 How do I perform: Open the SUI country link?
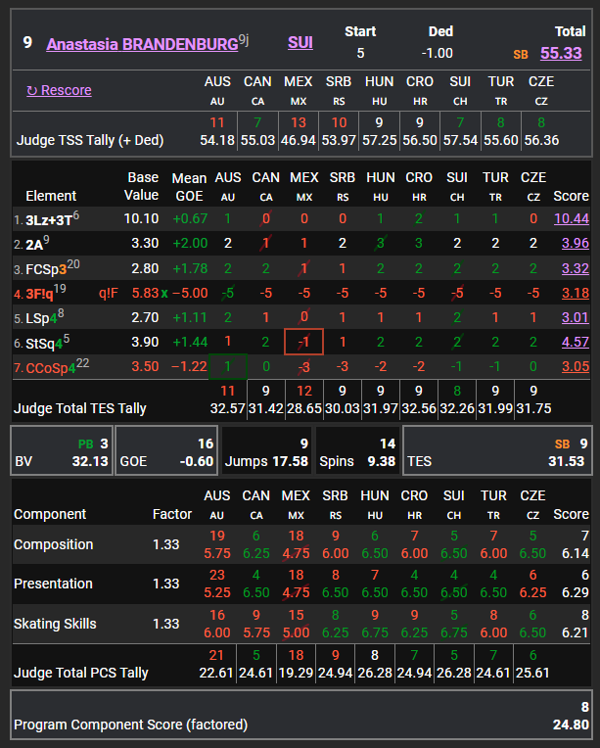[300, 43]
